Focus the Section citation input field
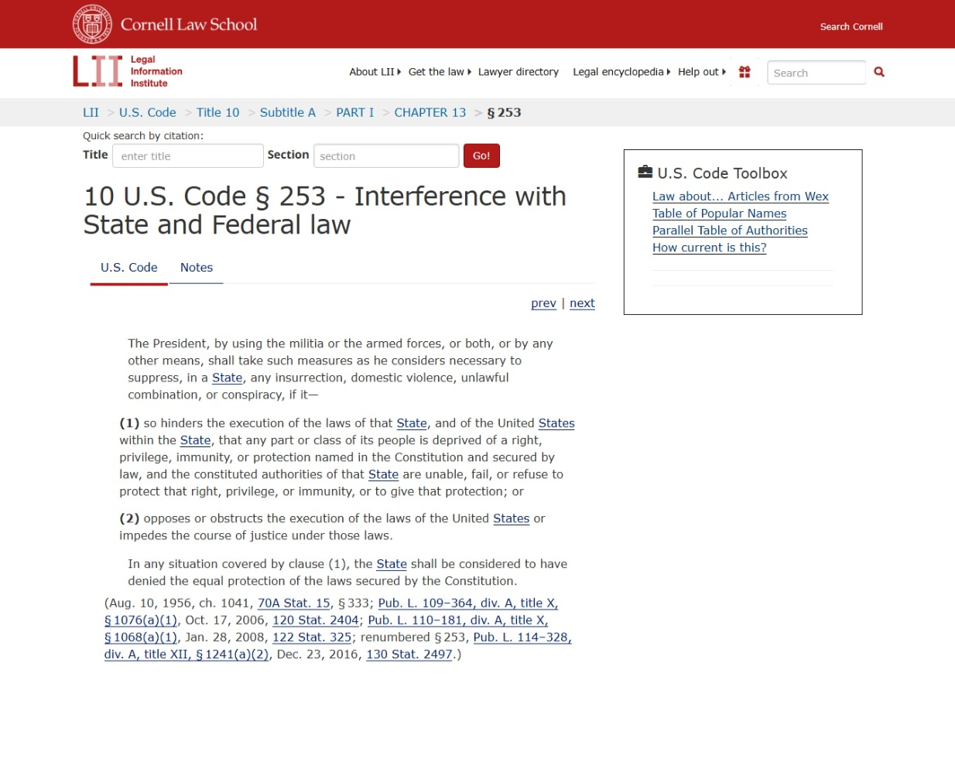This screenshot has height=762, width=955. (x=385, y=156)
